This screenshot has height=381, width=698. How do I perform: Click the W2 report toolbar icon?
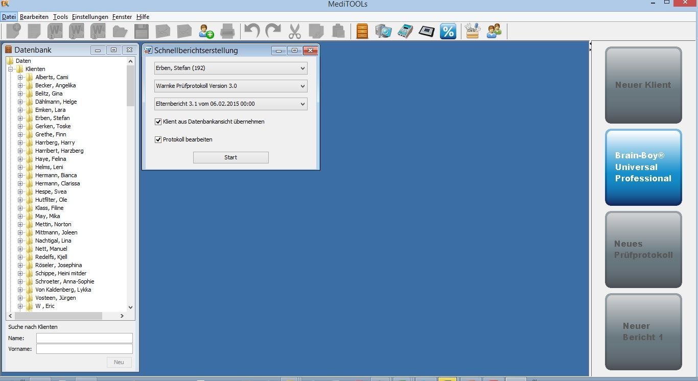(76, 31)
